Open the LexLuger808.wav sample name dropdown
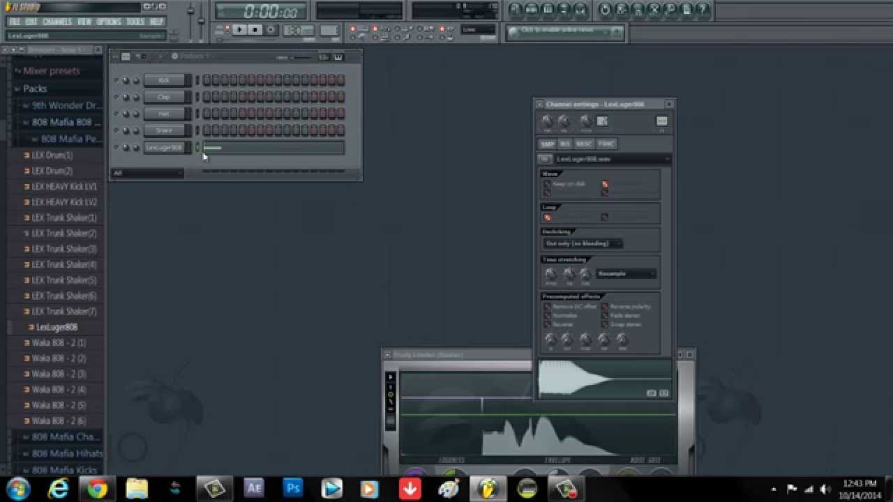This screenshot has height=502, width=893. click(x=613, y=159)
